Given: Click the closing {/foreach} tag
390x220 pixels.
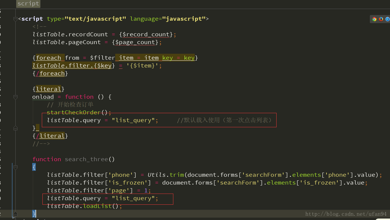Looking at the screenshot, I should point(50,74).
